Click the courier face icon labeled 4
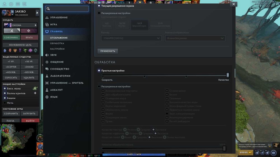This screenshot has height=157, width=280. 257,153
